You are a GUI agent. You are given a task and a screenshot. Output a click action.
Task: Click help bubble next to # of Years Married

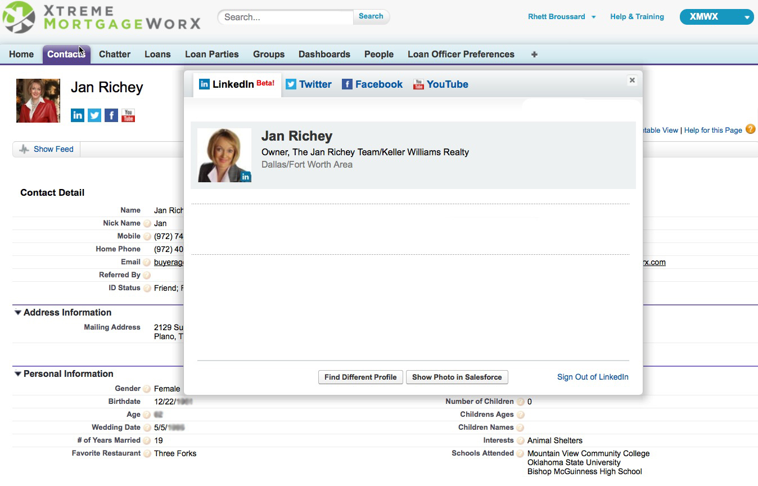(147, 441)
